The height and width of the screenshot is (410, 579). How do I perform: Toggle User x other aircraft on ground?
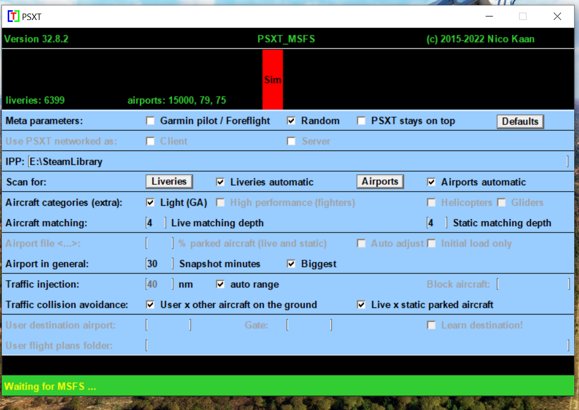[150, 305]
